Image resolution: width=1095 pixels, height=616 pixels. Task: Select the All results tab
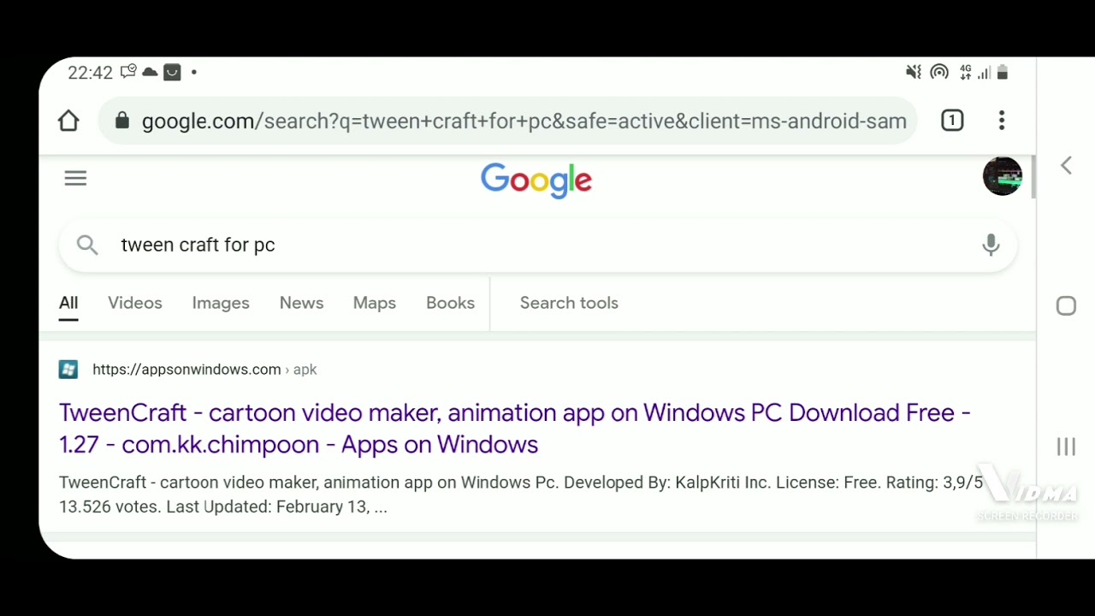[68, 303]
